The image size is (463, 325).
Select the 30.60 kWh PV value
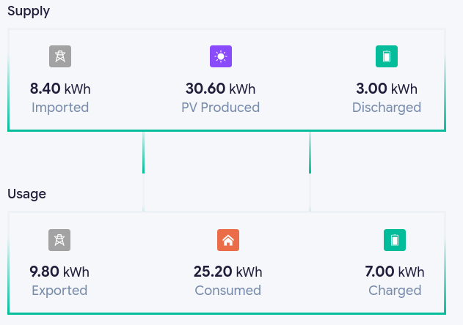(220, 89)
